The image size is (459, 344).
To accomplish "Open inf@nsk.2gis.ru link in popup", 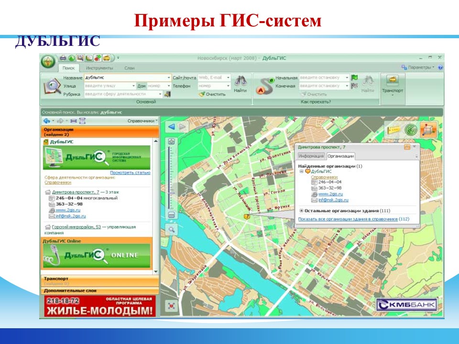I will pos(333,200).
